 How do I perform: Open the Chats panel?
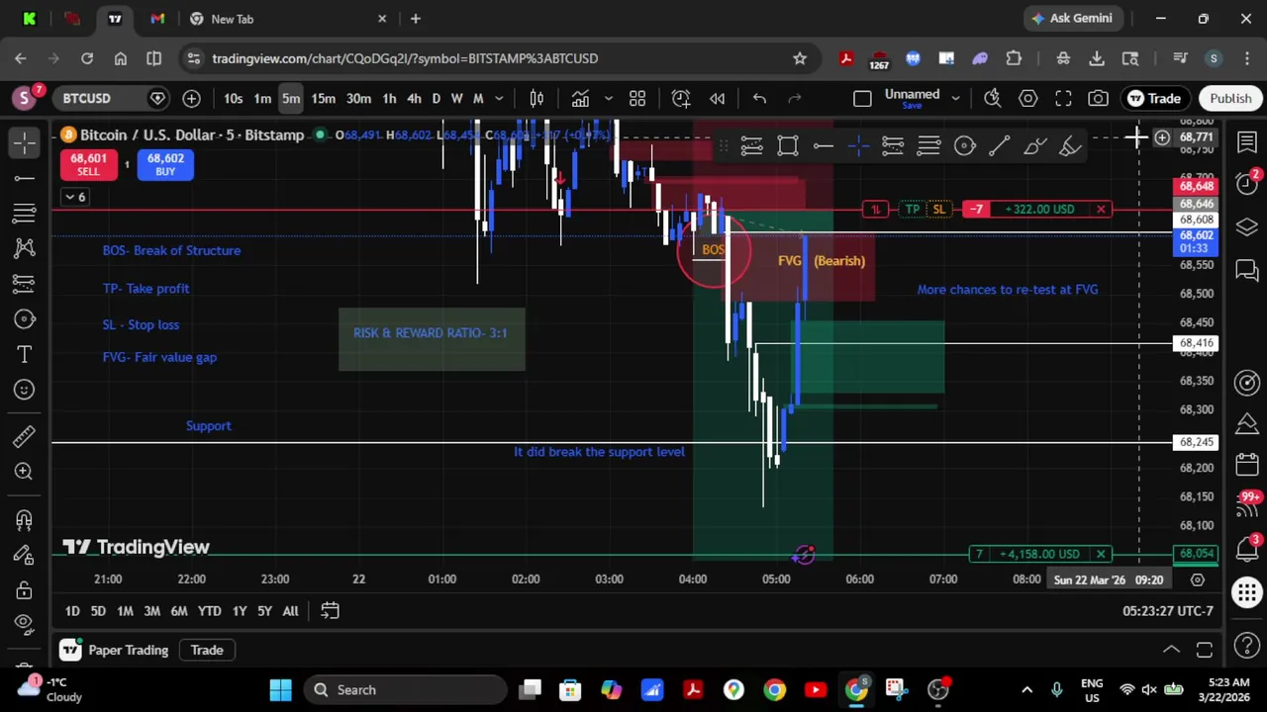(1246, 270)
